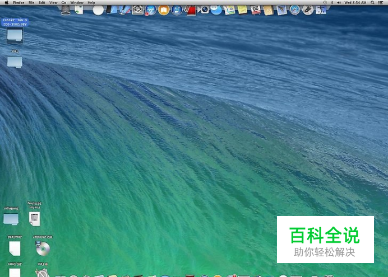Open iBooks orange dock icon
The image size is (388, 277).
pos(164,11)
